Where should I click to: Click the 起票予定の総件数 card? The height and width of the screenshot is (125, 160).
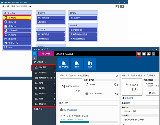[71, 88]
